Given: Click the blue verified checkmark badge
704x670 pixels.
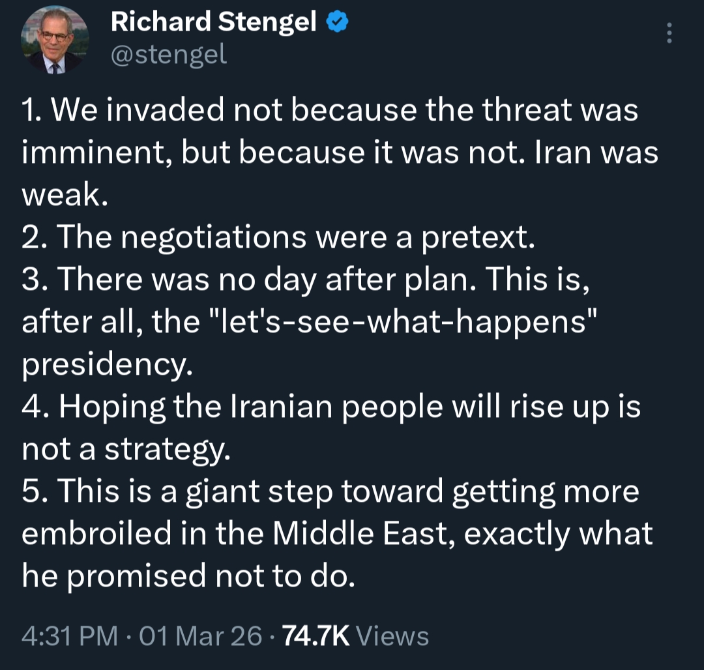Looking at the screenshot, I should (x=336, y=22).
